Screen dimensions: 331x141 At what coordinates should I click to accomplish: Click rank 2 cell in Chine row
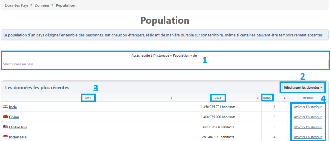click(274, 117)
